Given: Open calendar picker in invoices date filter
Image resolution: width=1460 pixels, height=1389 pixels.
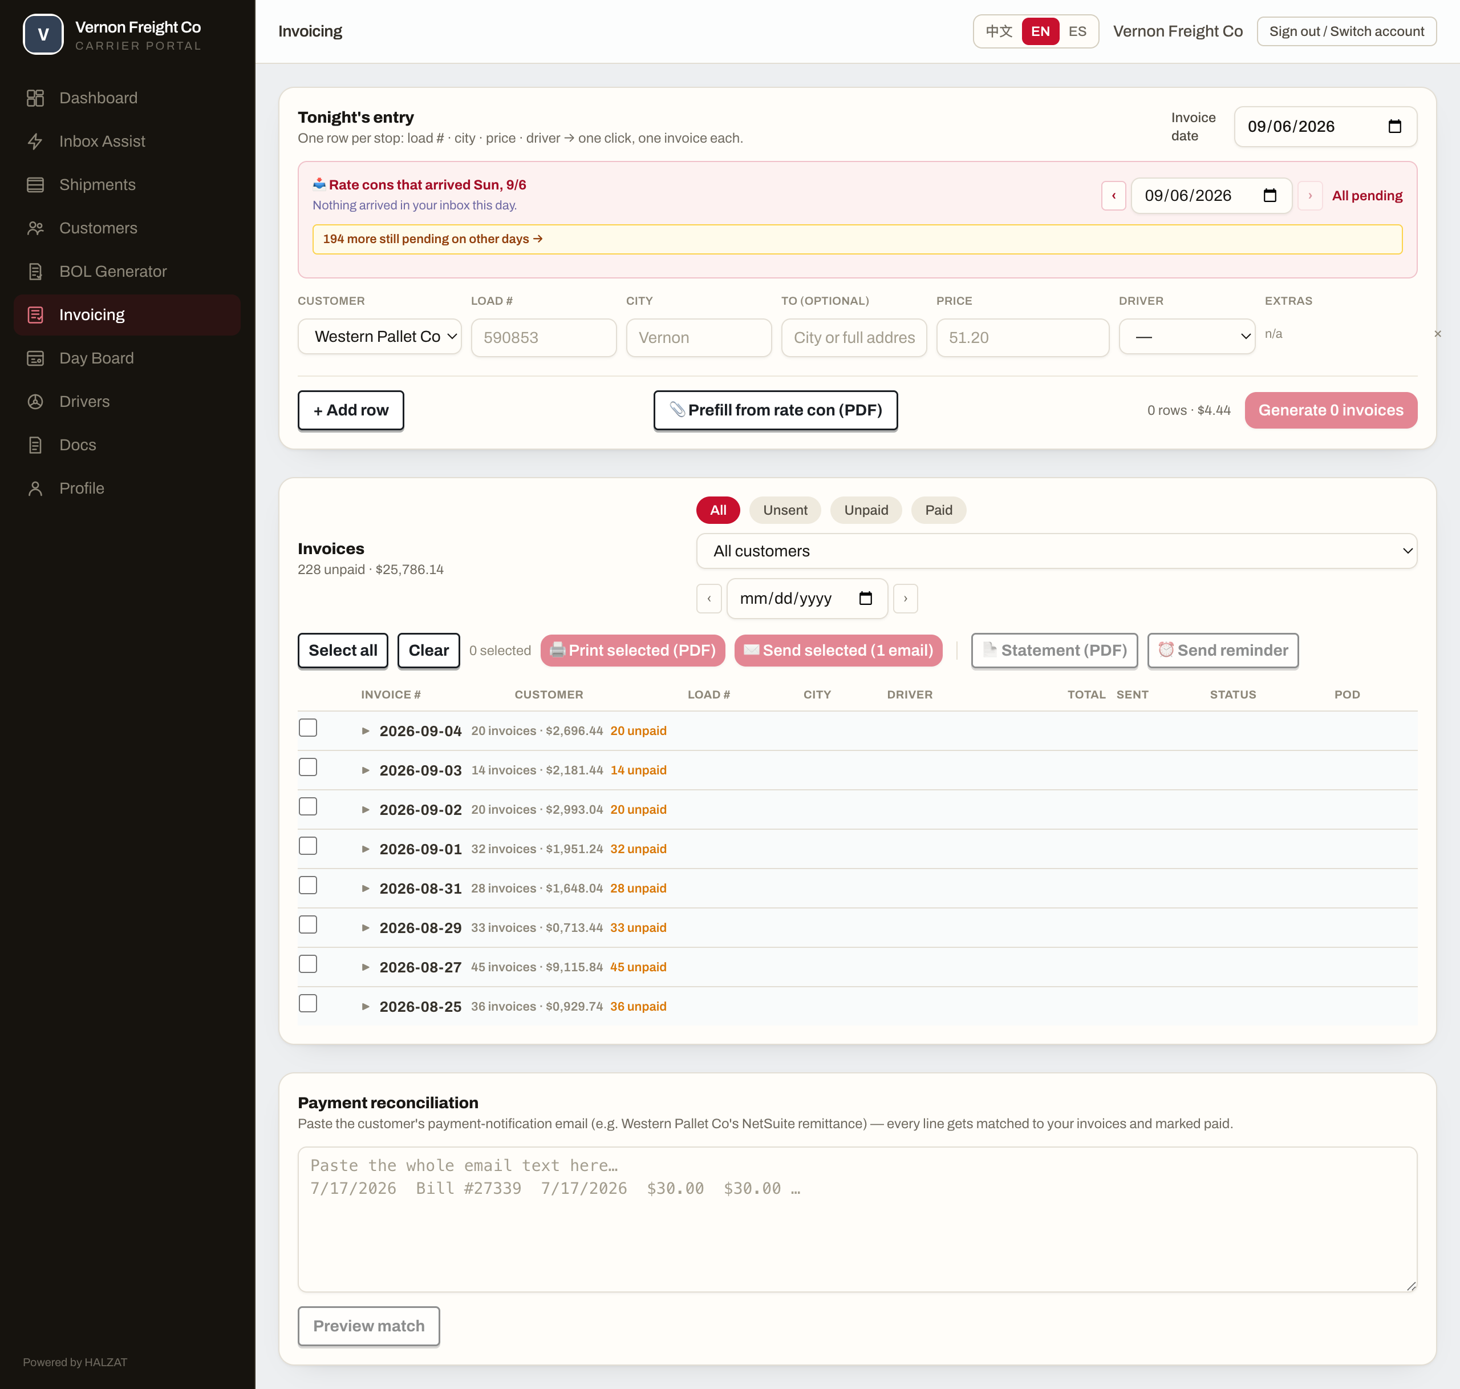Looking at the screenshot, I should 865,598.
